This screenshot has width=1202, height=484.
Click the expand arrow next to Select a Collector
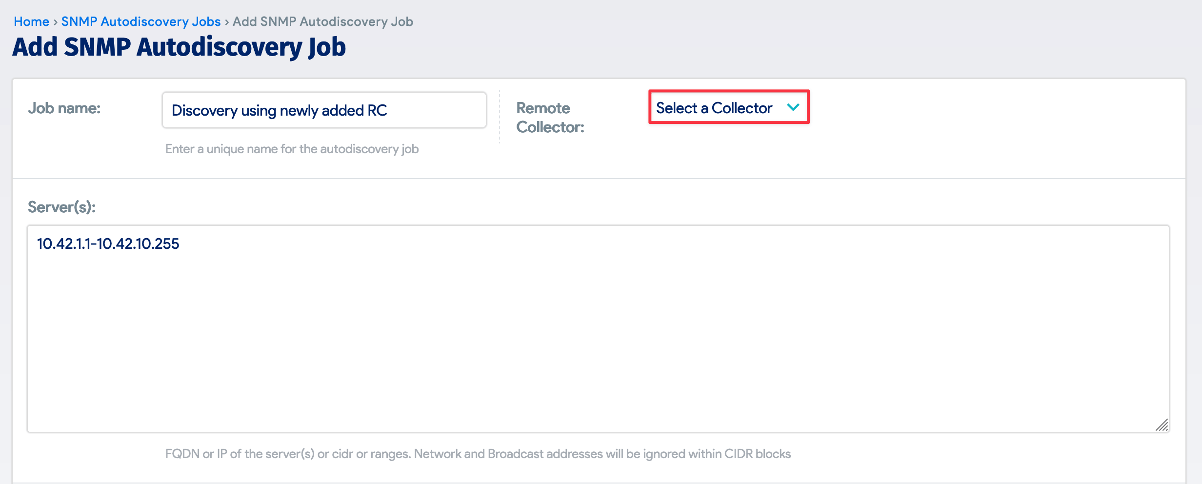(794, 108)
